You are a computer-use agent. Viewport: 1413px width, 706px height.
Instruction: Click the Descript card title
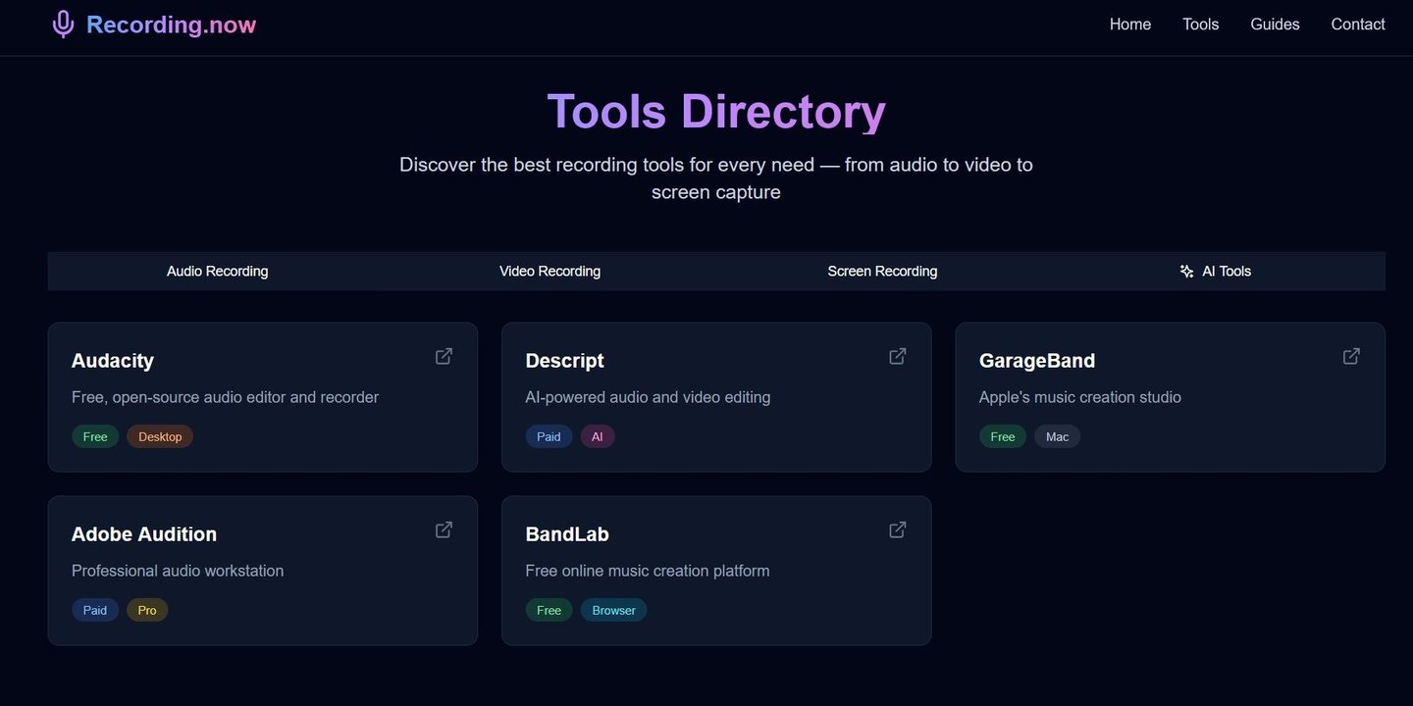pyautogui.click(x=564, y=361)
